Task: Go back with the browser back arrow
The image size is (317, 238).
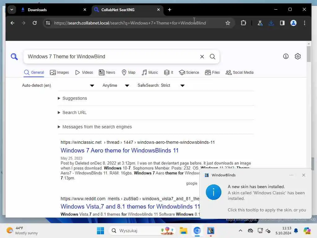Action: pos(12,23)
